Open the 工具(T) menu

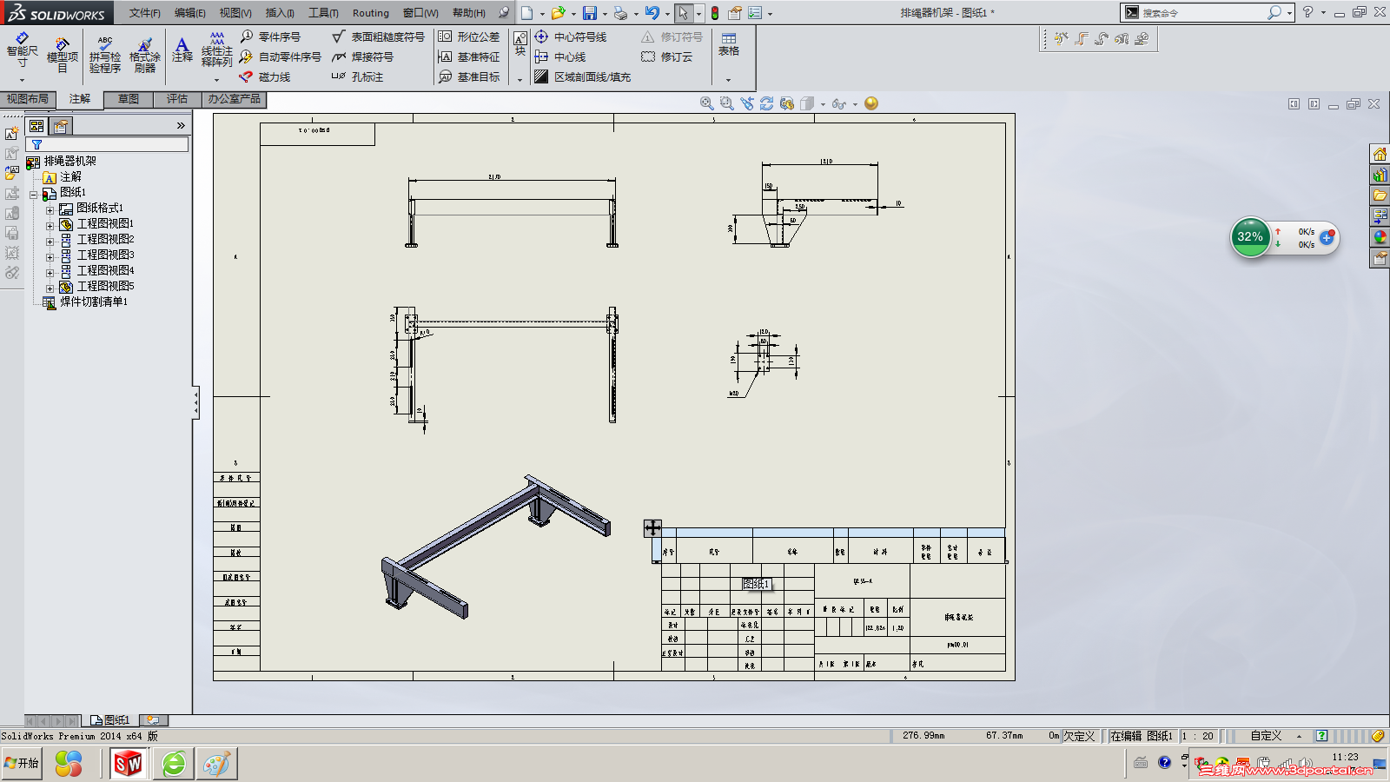point(323,13)
